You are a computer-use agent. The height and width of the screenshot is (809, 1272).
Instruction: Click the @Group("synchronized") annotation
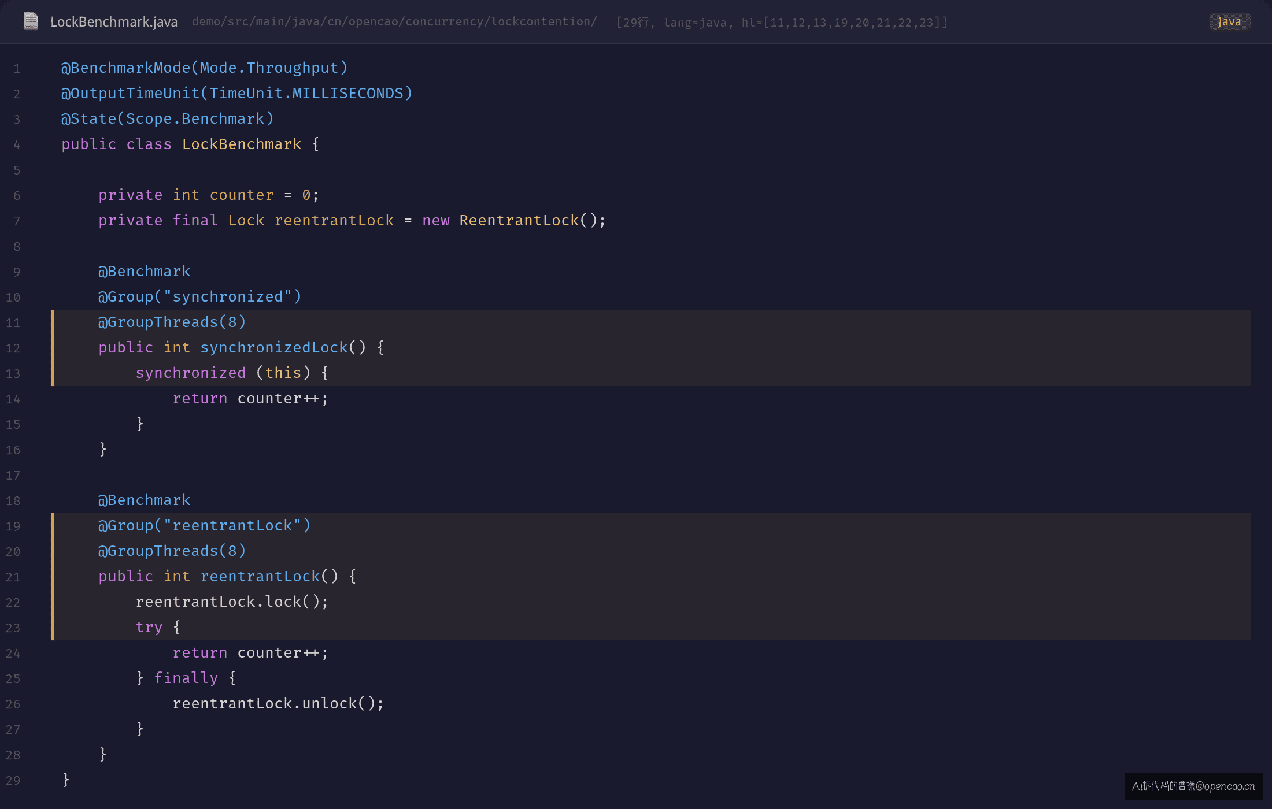click(200, 296)
